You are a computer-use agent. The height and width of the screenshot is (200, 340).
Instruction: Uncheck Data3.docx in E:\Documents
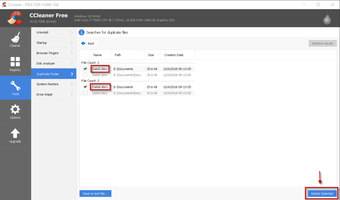click(x=85, y=69)
